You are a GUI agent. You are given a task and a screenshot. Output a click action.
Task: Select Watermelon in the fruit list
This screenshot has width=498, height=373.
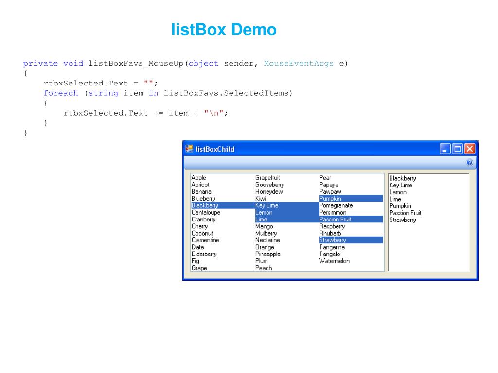(x=335, y=261)
